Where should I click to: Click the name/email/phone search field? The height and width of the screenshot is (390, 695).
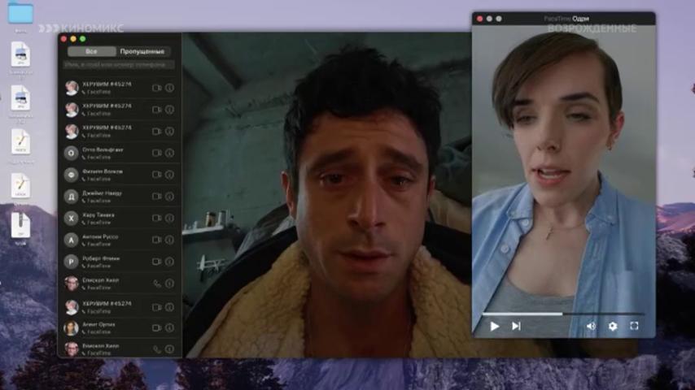pyautogui.click(x=118, y=65)
